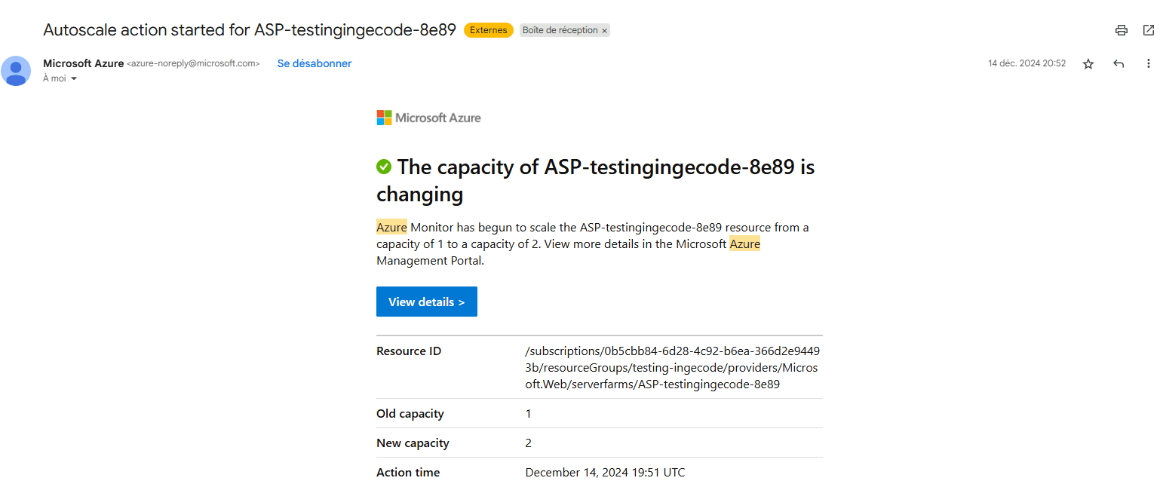Star this Microsoft Azure message

click(1088, 64)
